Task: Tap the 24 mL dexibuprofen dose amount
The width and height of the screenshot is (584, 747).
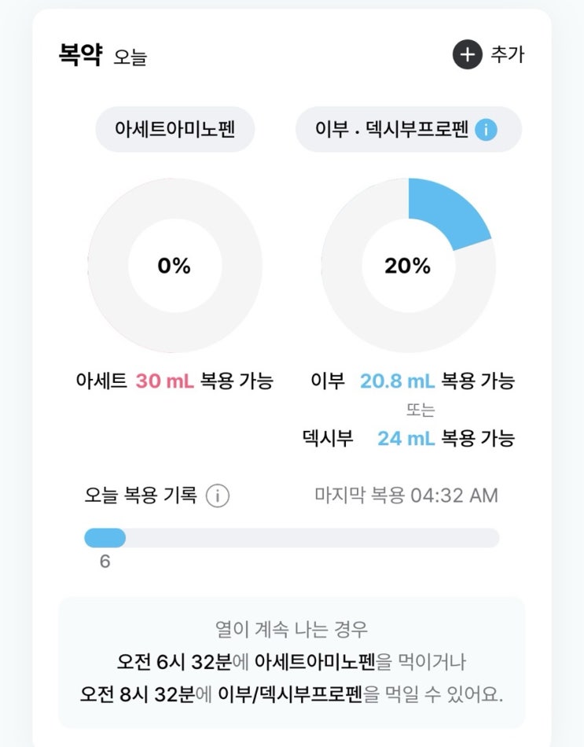Action: [406, 438]
